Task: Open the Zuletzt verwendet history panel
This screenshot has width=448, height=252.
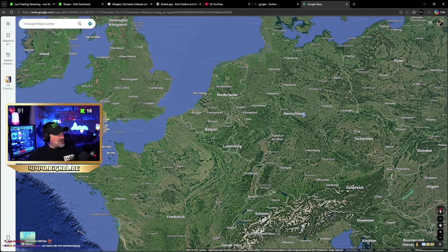Action: (x=8, y=58)
